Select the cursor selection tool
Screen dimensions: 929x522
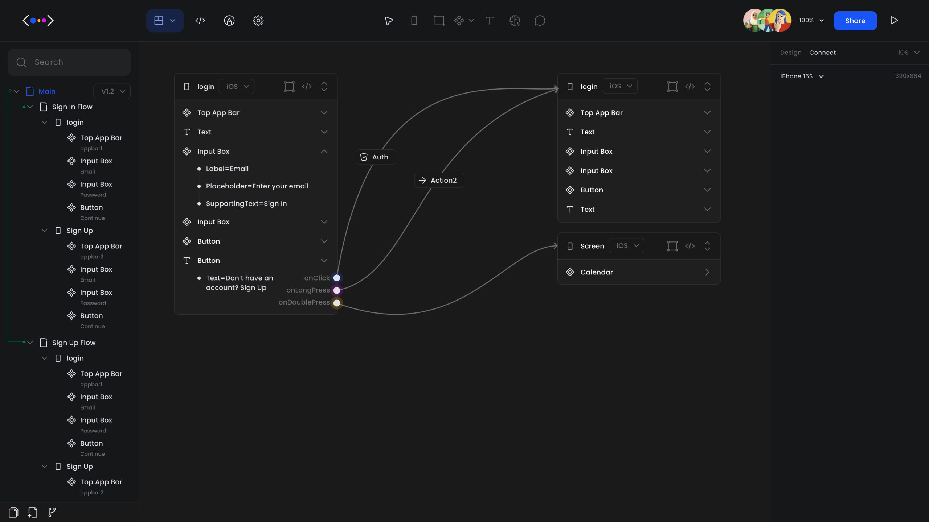389,21
